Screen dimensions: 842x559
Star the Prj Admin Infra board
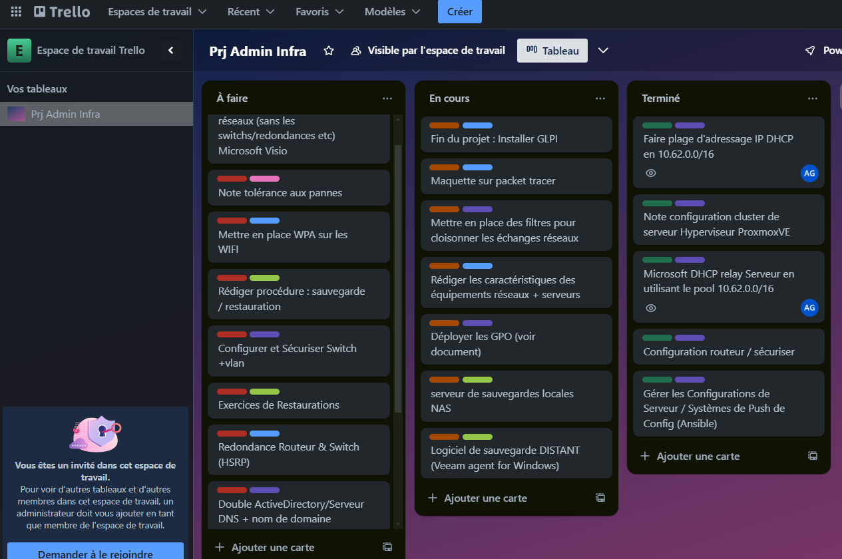(x=329, y=51)
